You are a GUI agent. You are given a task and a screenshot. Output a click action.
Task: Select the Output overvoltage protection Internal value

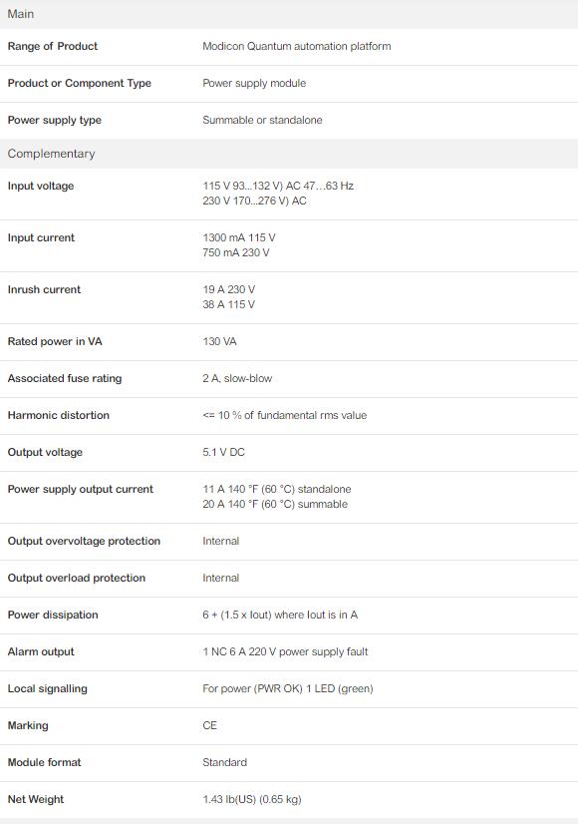tap(221, 541)
